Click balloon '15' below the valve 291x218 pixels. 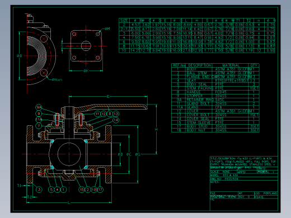(x=82, y=189)
